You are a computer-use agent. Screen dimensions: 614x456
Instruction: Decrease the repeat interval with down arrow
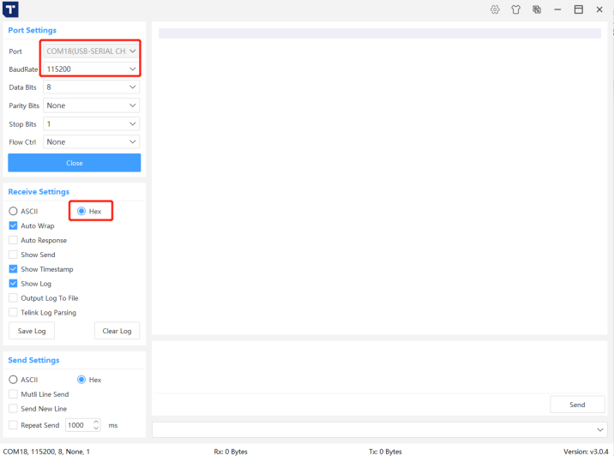coord(96,429)
